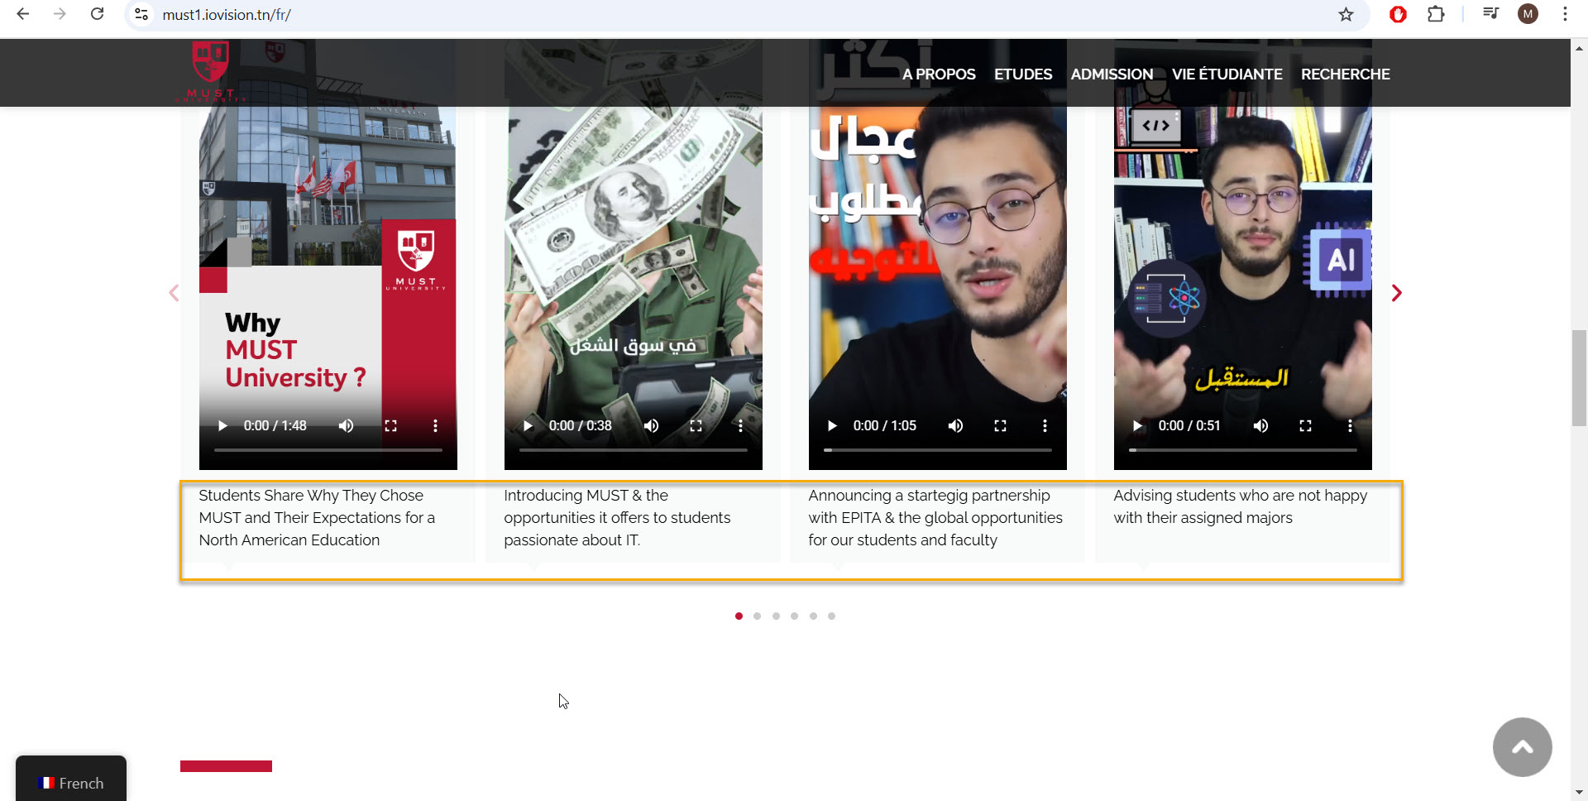
Task: Mute the 0:51 video
Action: 1260,425
